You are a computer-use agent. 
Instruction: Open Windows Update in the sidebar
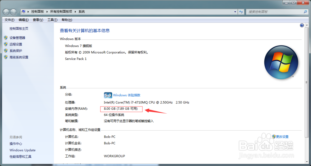coord(22,150)
